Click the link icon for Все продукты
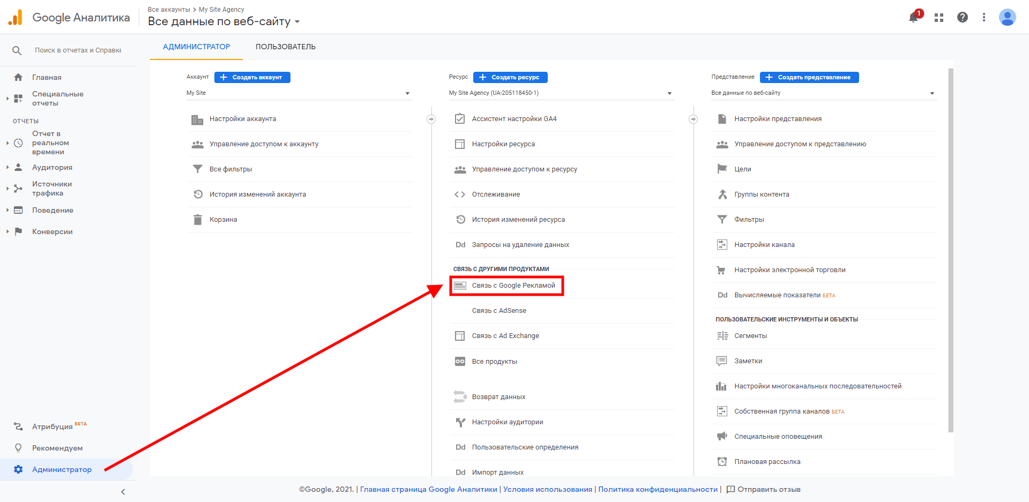This screenshot has height=502, width=1029. click(460, 362)
